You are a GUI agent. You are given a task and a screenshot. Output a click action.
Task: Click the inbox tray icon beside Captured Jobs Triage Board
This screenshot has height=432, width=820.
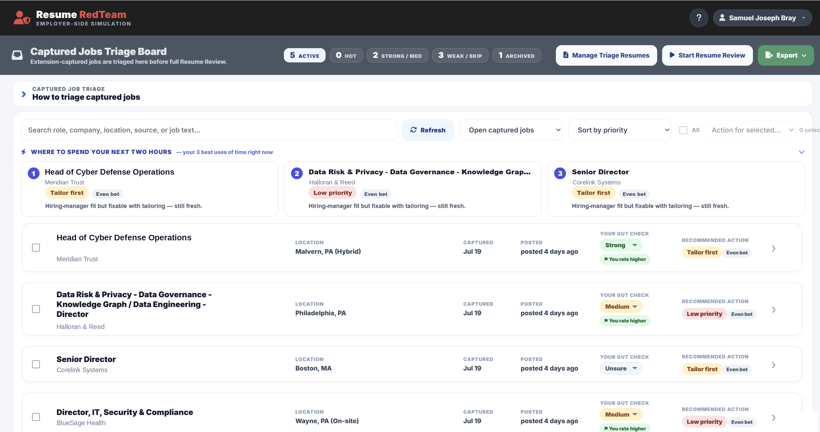[17, 55]
